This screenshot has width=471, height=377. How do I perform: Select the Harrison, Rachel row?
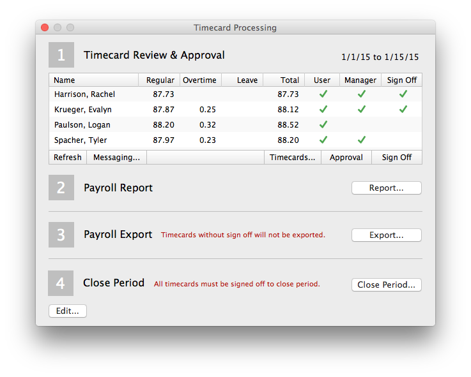click(235, 94)
